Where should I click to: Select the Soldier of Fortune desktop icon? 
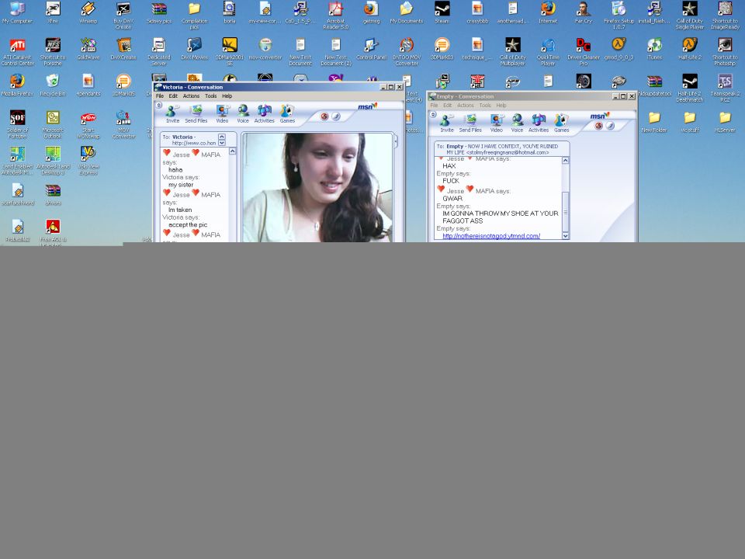[18, 124]
